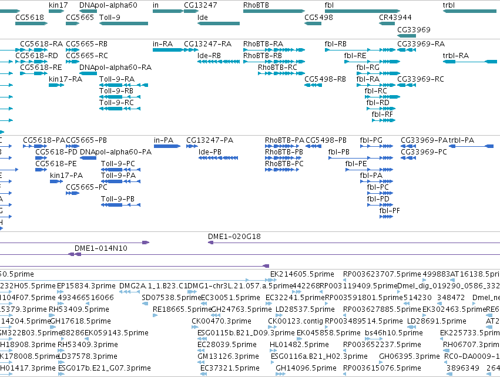Viewport: 500px width, 377px height.
Task: Click the HL01482.5prime EST label
Action: click(299, 345)
